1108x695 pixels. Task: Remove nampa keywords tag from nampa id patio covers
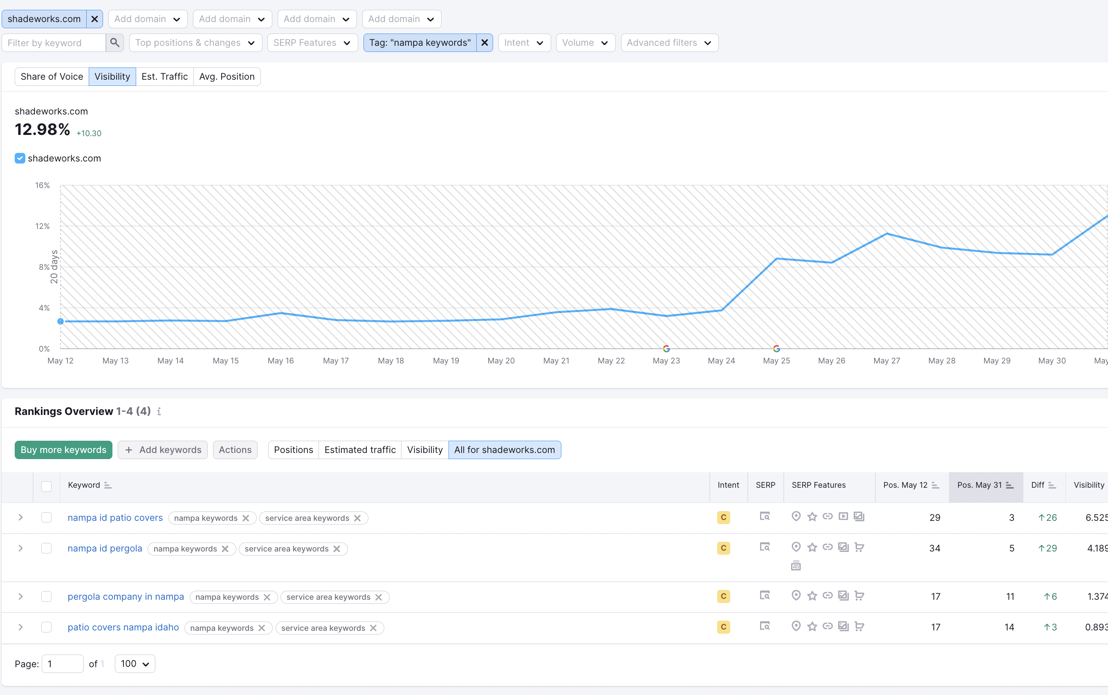pyautogui.click(x=246, y=518)
